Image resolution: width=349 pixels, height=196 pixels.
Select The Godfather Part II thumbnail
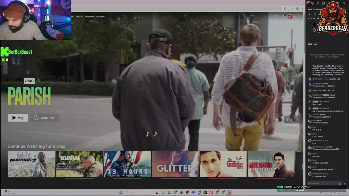(223, 164)
